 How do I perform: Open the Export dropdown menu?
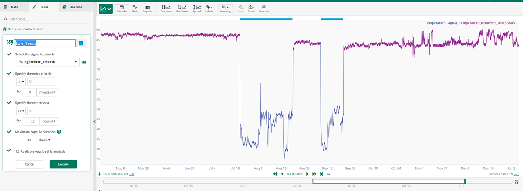251,8
